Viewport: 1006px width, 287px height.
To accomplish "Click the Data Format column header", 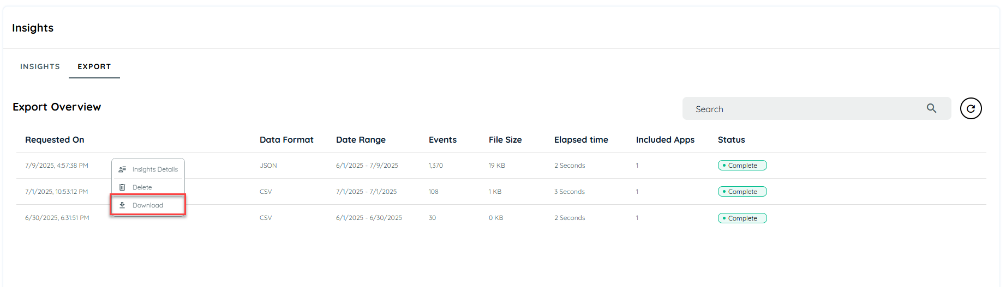I will [x=286, y=139].
